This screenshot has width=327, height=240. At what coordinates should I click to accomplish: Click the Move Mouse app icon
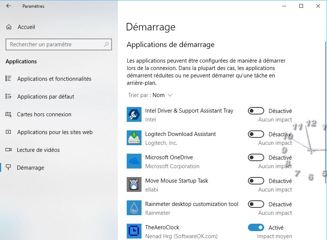point(134,184)
